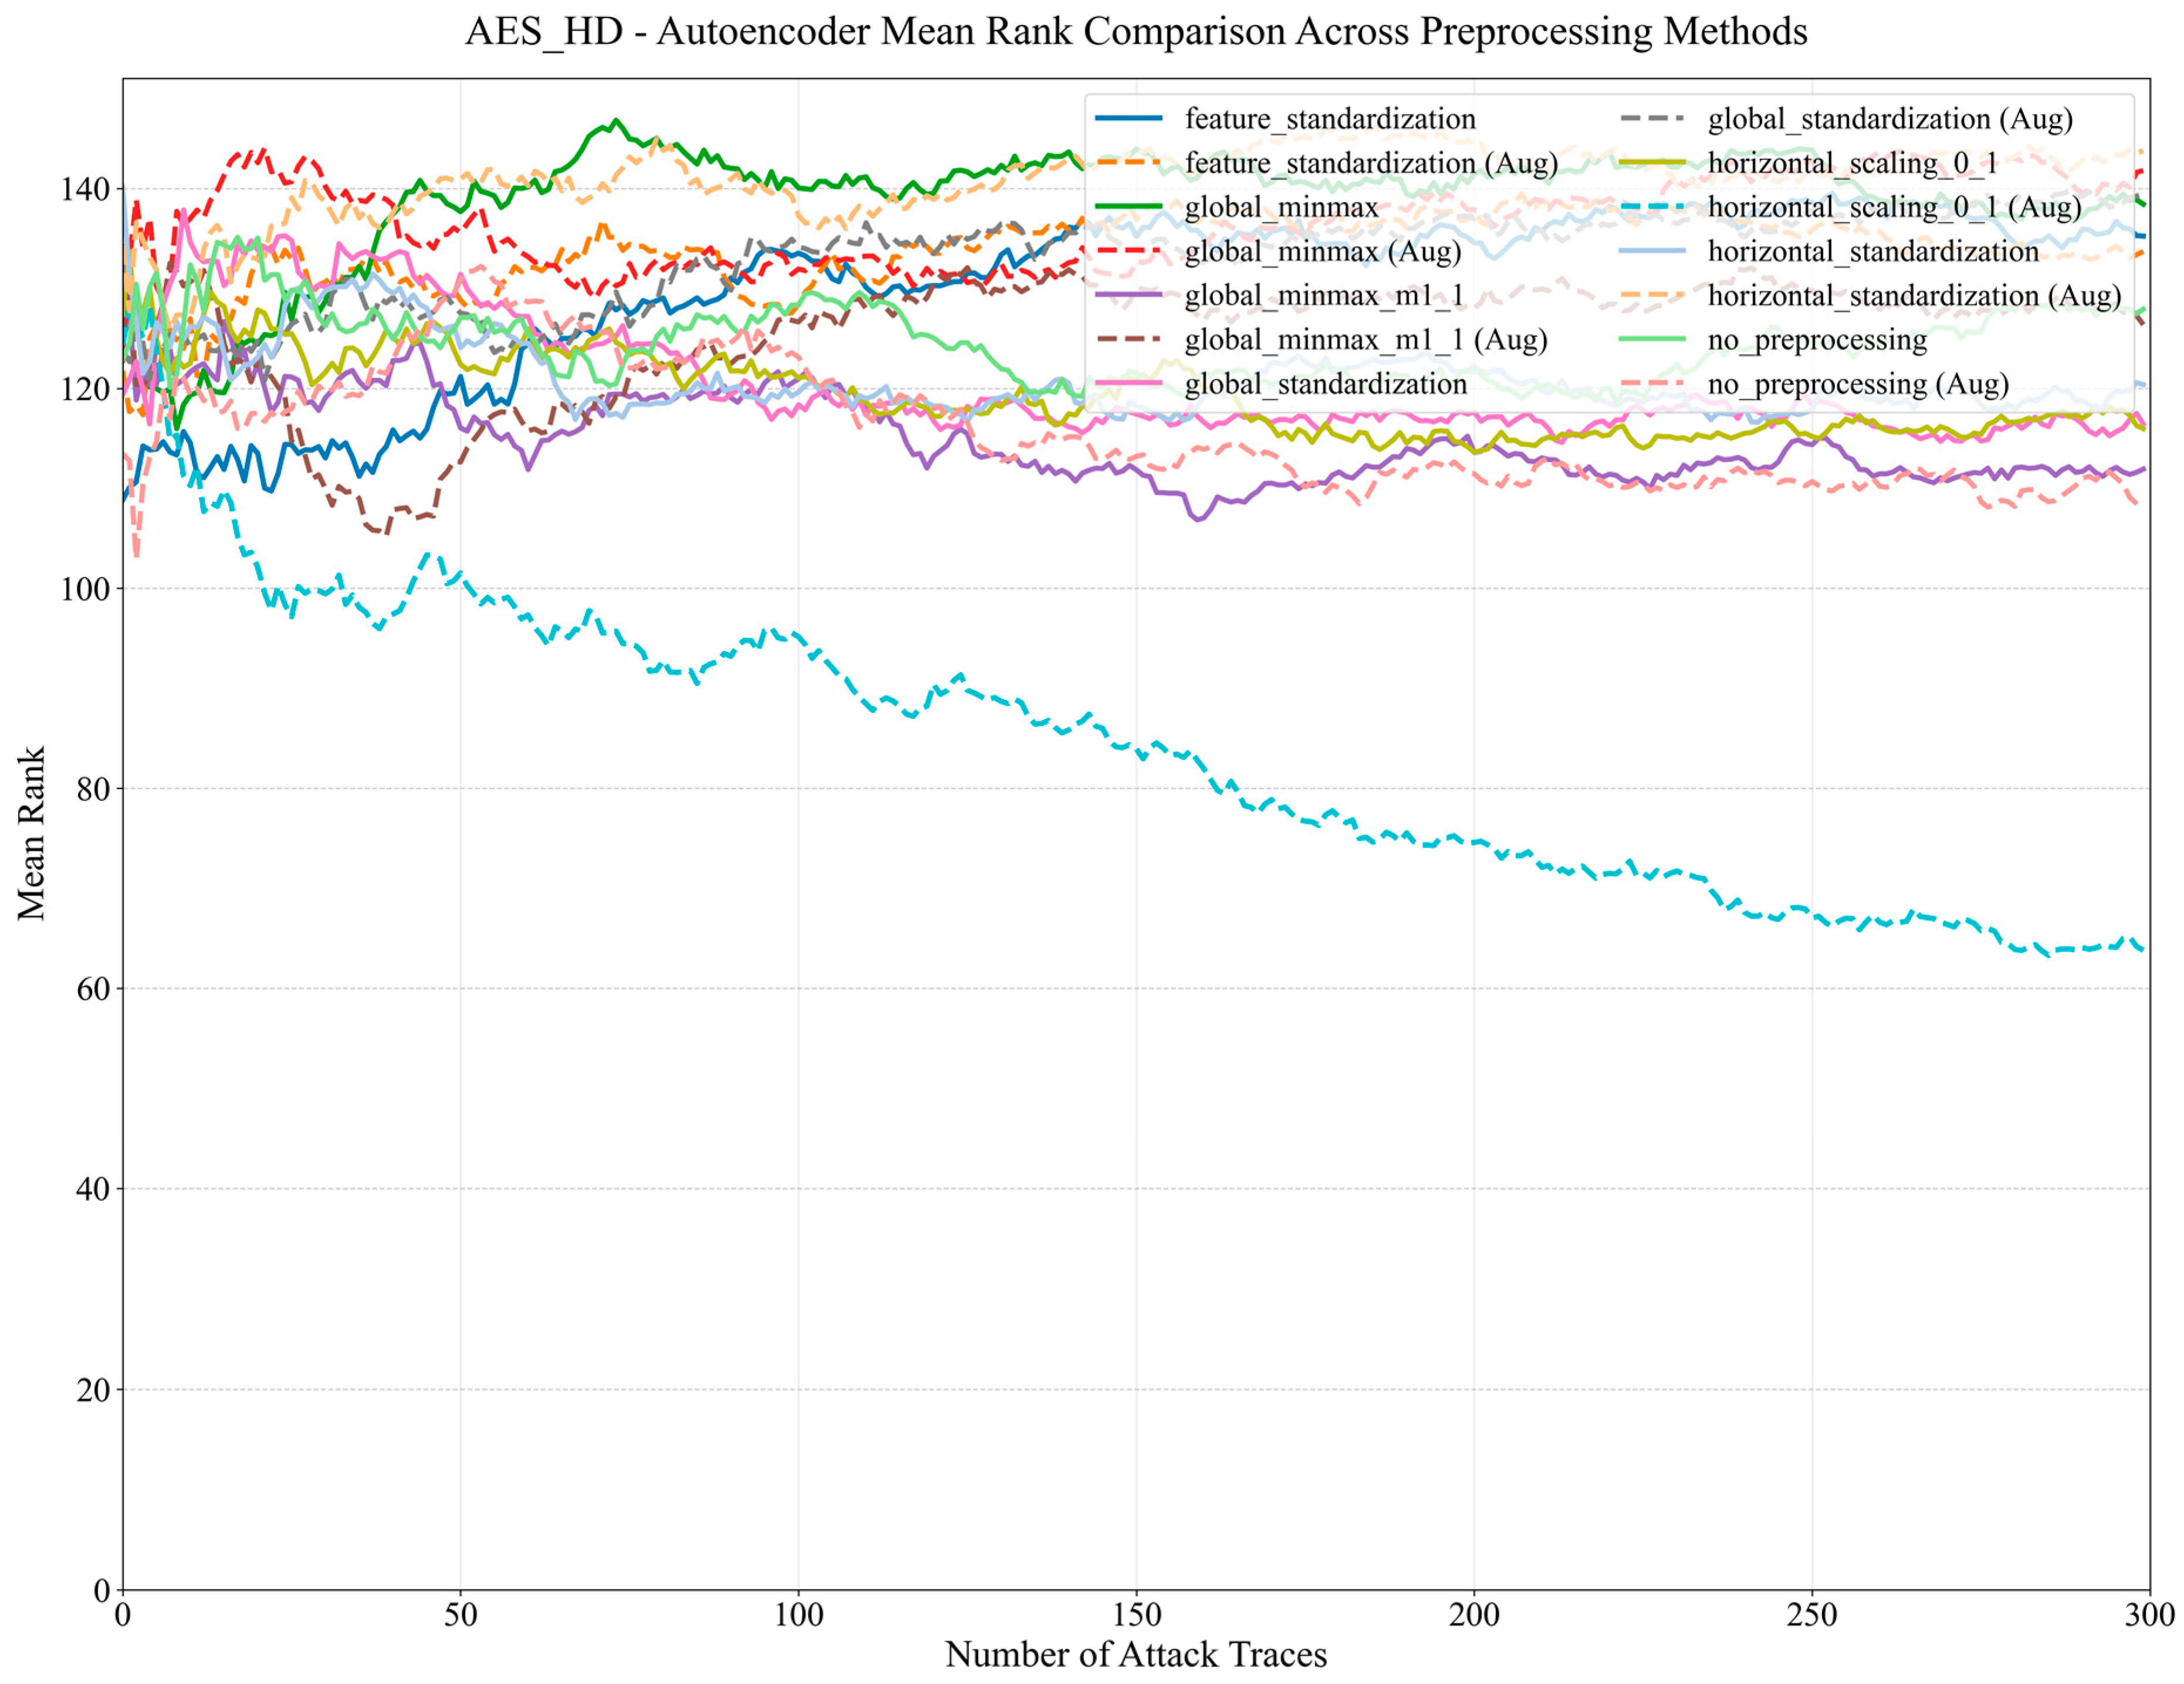This screenshot has height=1684, width=2184.
Task: Click y-axis tick label '60'
Action: [94, 989]
